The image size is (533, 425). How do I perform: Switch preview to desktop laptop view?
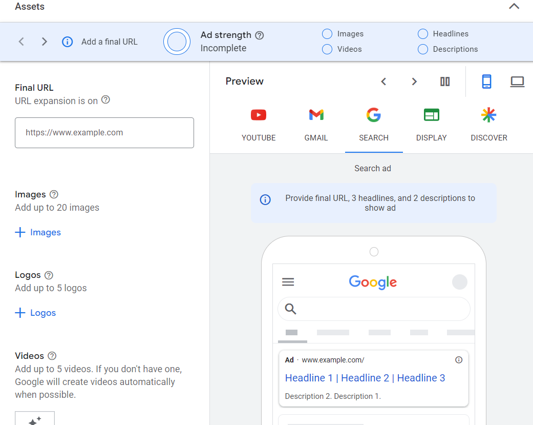[517, 82]
